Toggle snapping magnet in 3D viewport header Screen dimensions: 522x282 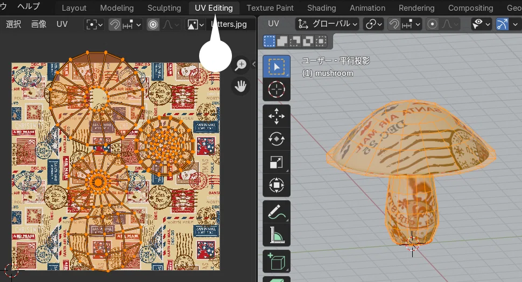pos(394,24)
